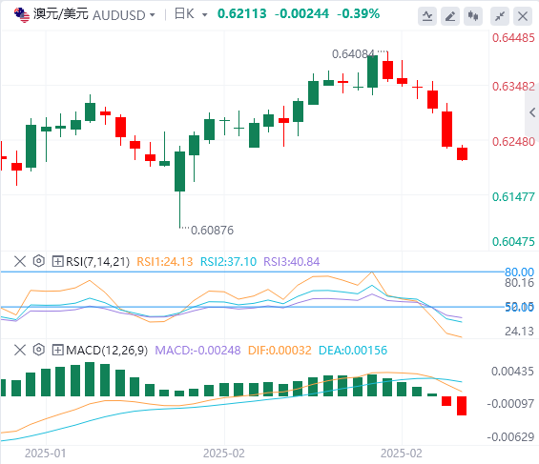Click the RSI(7,14,21) indicator label
The width and height of the screenshot is (539, 464).
(x=98, y=261)
